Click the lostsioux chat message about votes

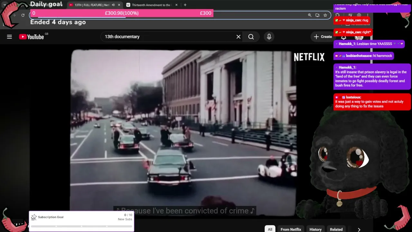click(372, 102)
